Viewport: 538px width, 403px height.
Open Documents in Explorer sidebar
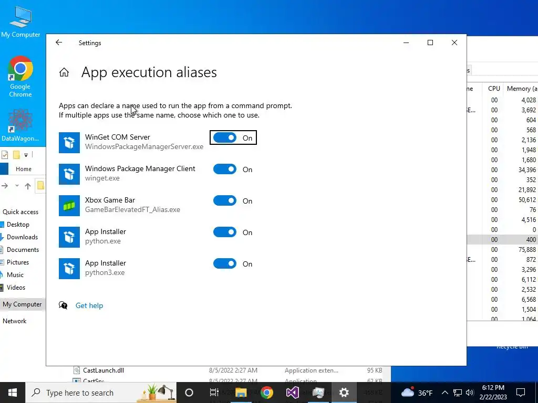click(x=23, y=250)
